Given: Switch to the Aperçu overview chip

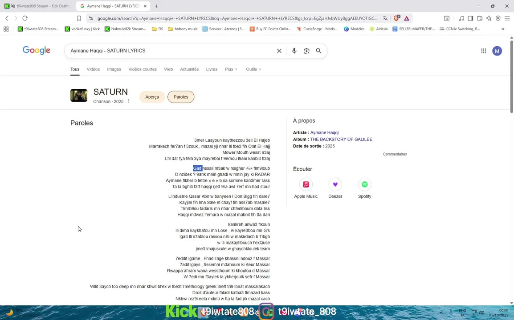Looking at the screenshot, I should tap(152, 97).
